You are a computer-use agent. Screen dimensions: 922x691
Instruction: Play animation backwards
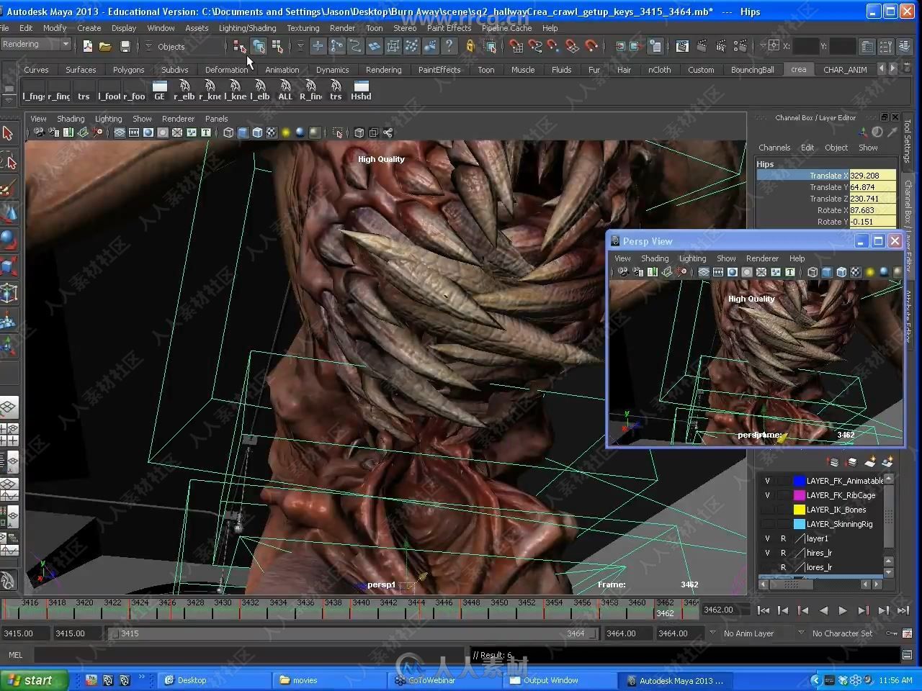tap(823, 610)
